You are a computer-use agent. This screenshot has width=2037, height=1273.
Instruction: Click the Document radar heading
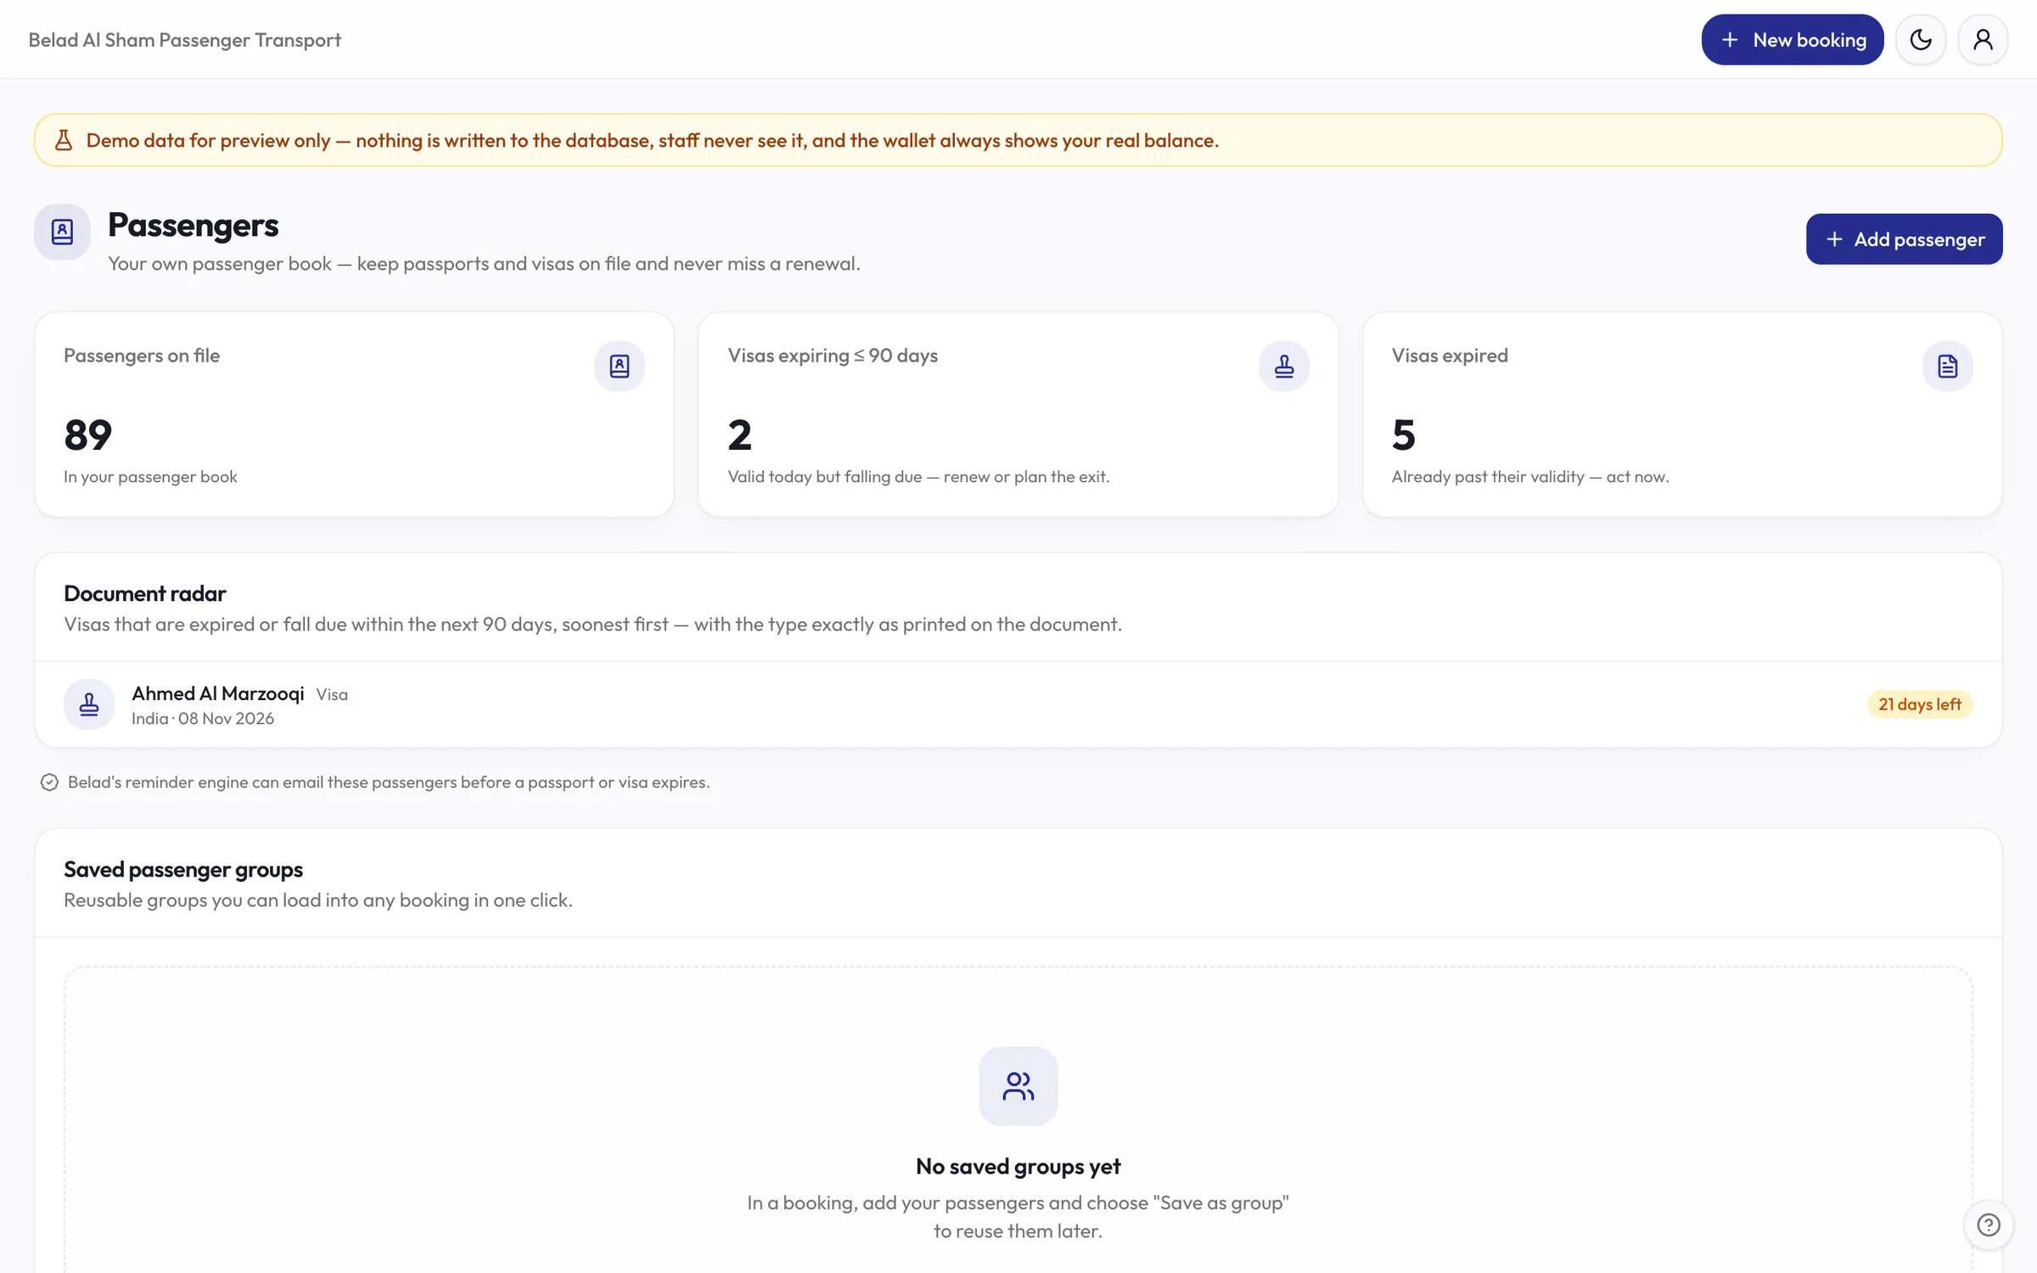click(145, 593)
